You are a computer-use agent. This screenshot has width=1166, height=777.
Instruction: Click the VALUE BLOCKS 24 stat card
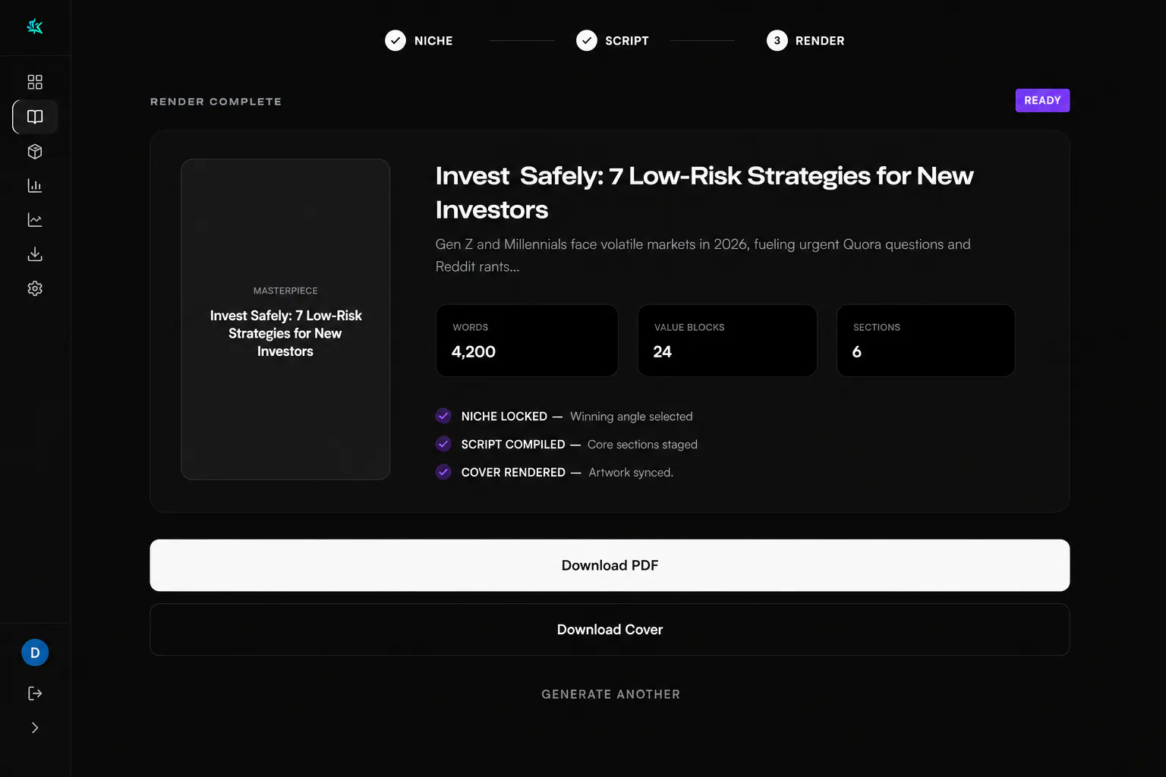[727, 341]
